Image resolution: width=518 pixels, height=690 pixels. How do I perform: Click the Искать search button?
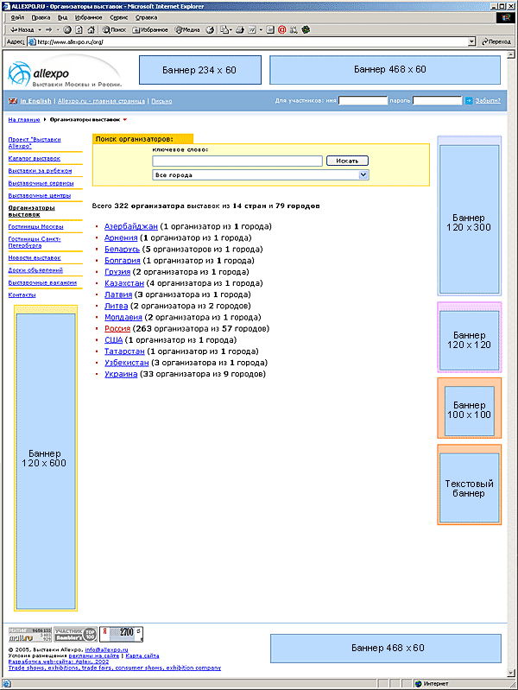(x=347, y=161)
